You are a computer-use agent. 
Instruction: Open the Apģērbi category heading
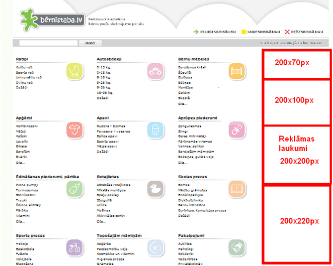[24, 118]
